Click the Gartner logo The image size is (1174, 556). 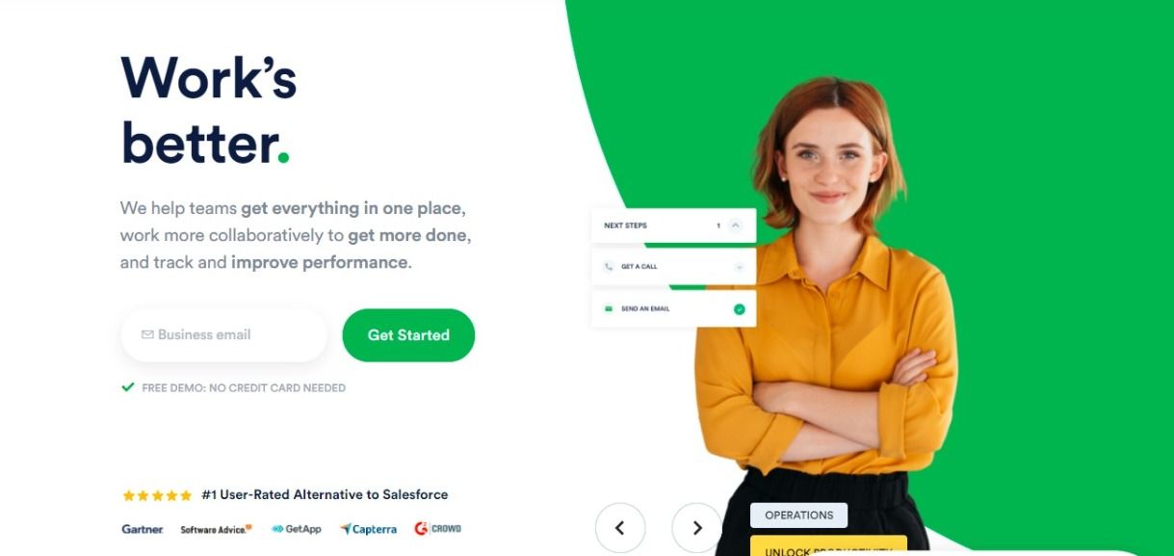[143, 529]
